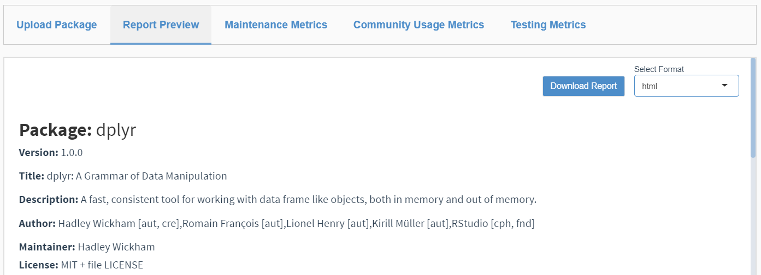Click the Download Report button

pyautogui.click(x=583, y=86)
